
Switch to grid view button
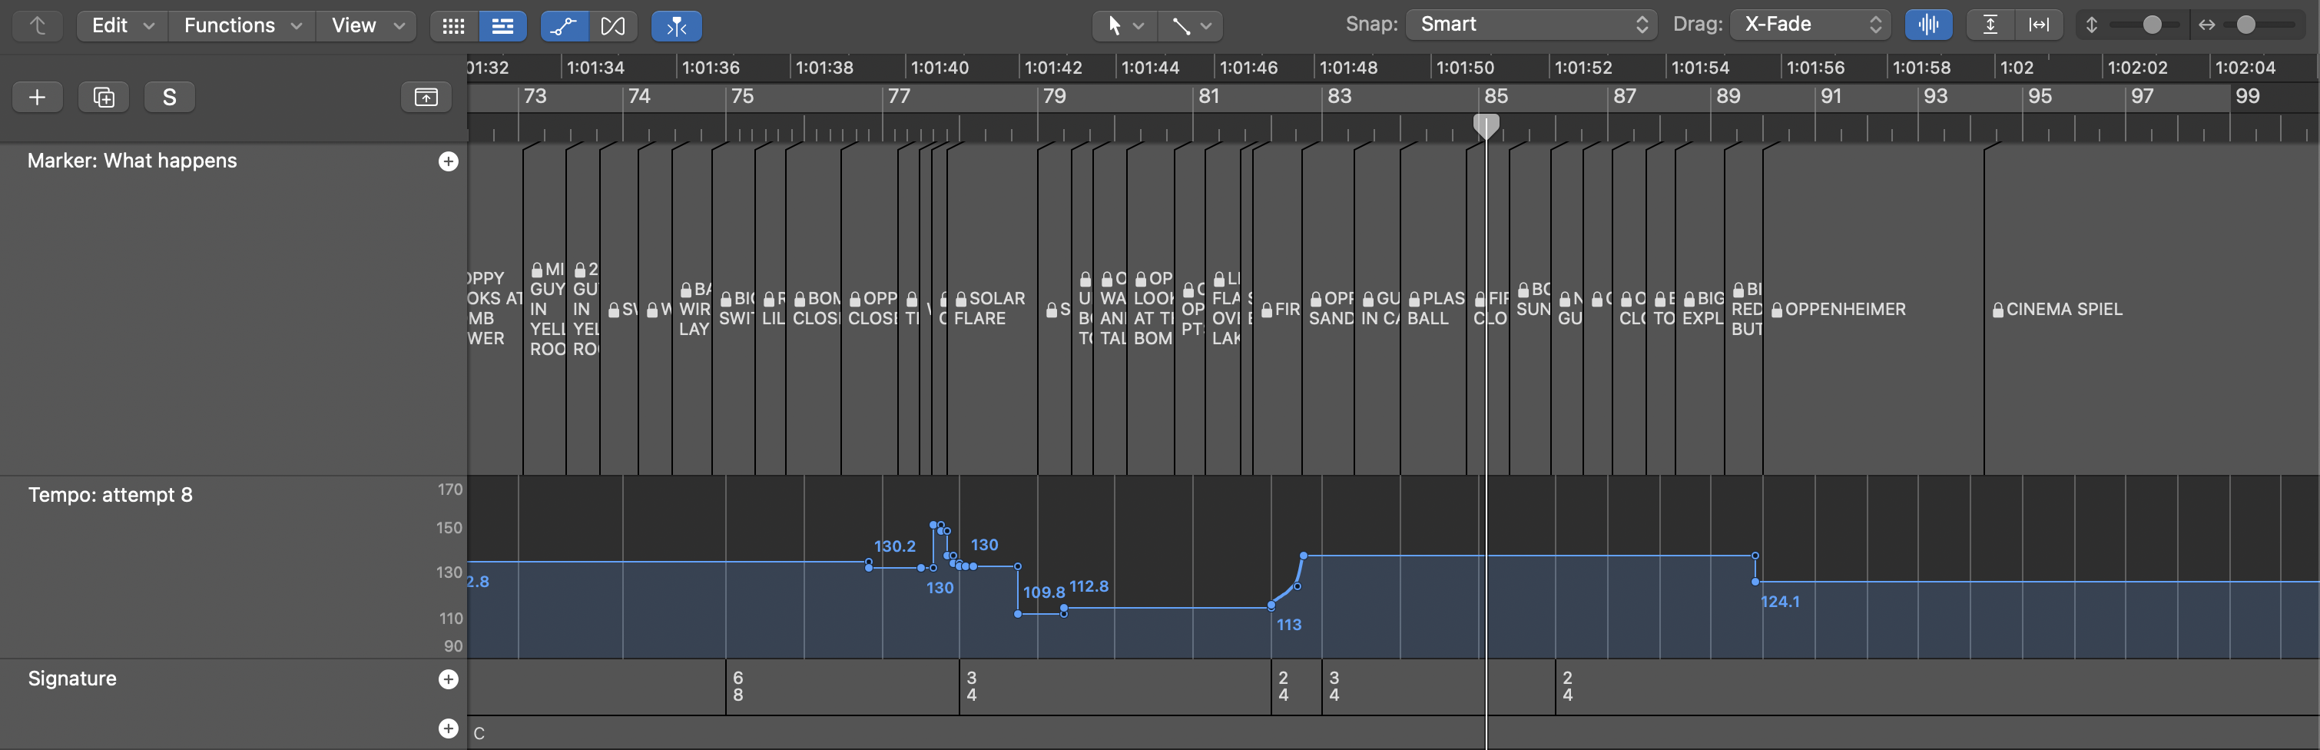point(454,26)
